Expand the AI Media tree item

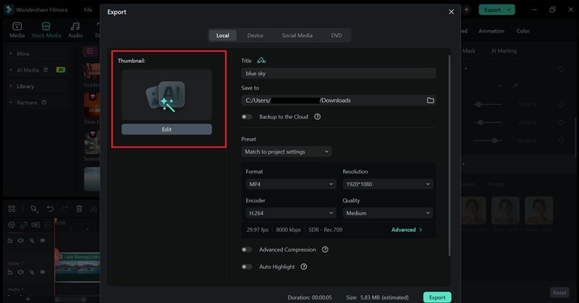[x=11, y=69]
